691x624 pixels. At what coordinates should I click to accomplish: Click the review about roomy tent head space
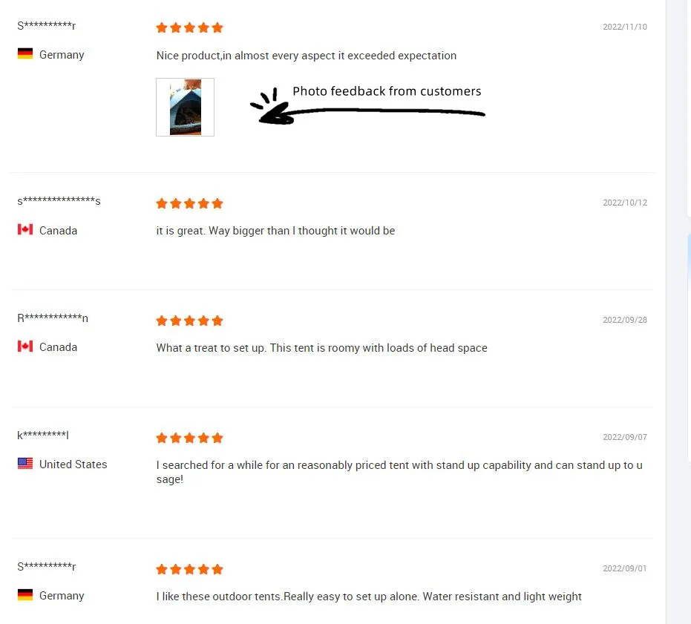tap(321, 348)
